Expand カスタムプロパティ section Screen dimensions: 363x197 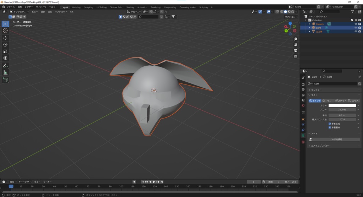[x=320, y=146]
